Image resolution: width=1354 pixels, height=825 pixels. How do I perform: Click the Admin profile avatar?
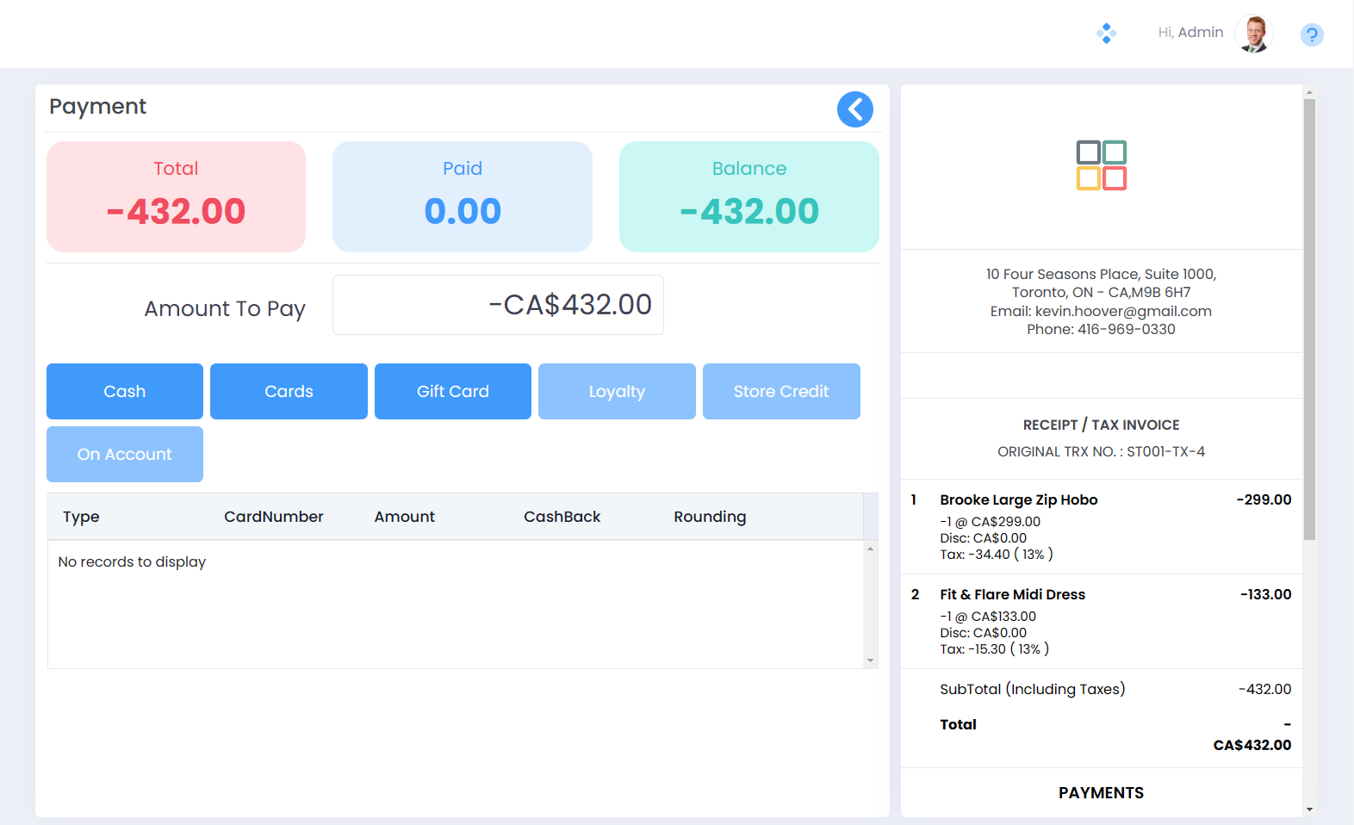1253,34
